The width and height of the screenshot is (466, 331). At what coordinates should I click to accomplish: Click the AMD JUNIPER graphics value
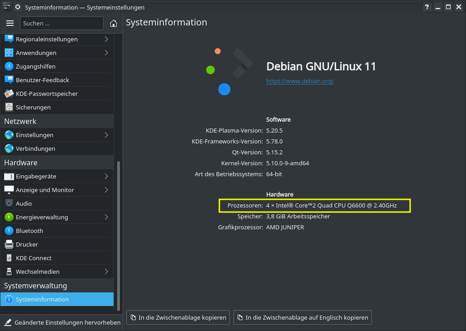coord(285,227)
